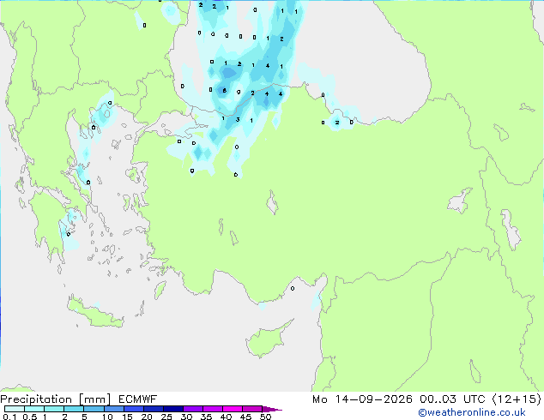Click the legend swatch between 20 and 25
544x420 pixels.
(153, 409)
